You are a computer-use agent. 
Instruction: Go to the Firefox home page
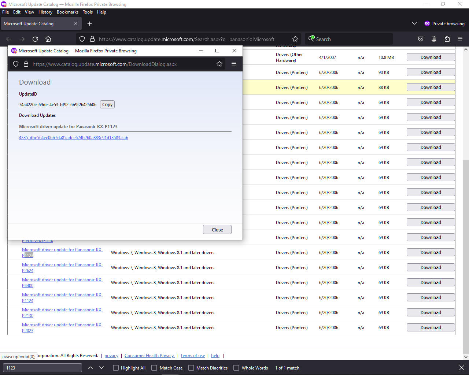pyautogui.click(x=48, y=39)
